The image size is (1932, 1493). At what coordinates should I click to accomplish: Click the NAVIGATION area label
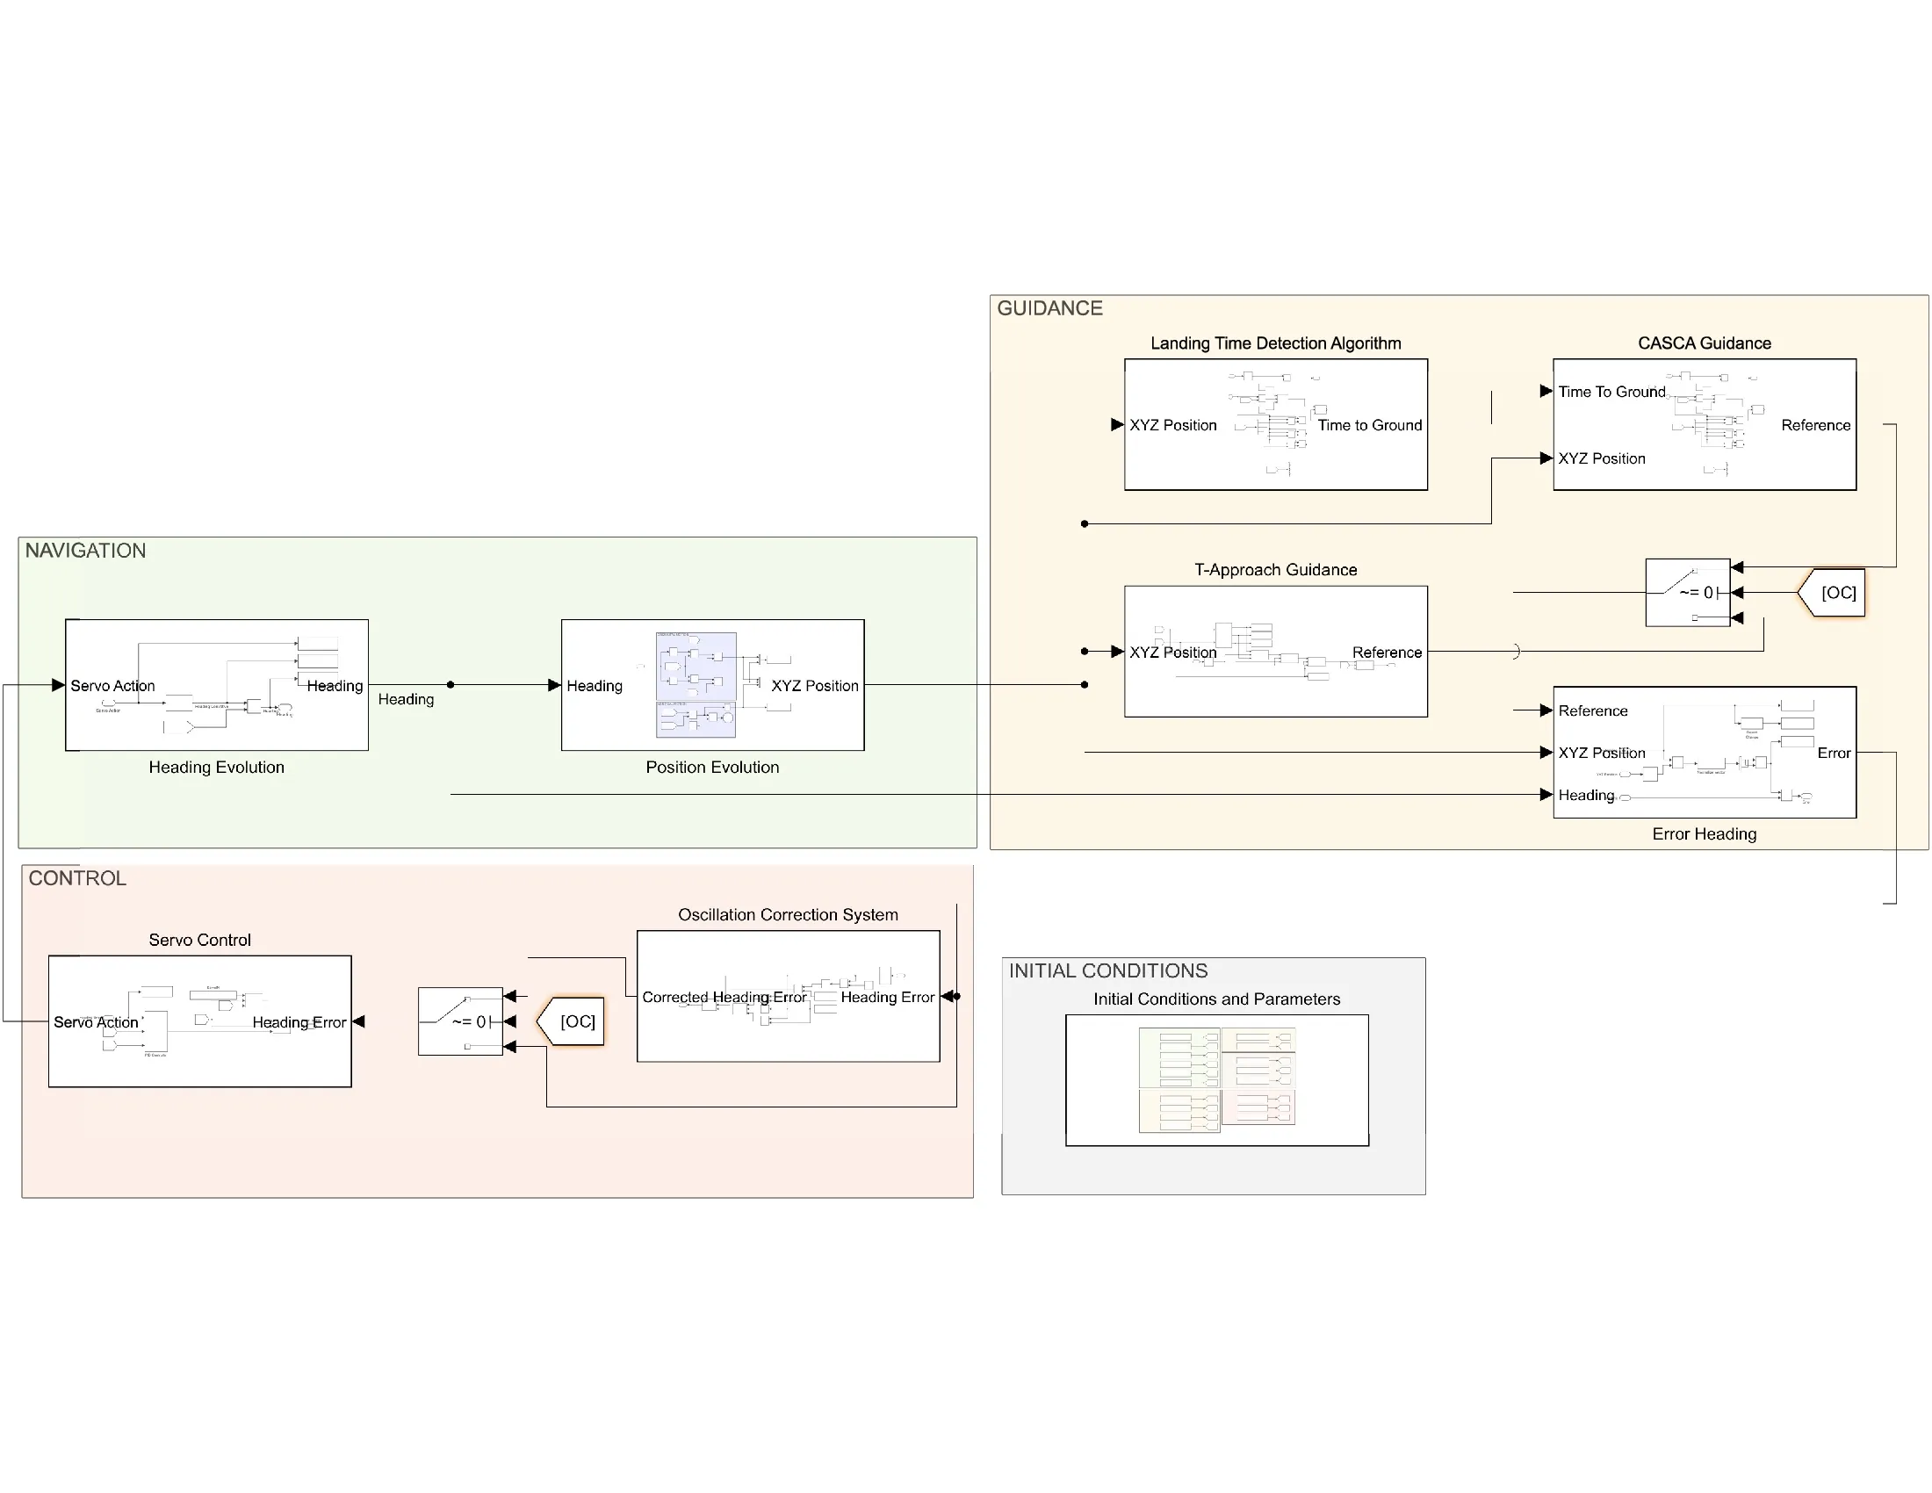(x=85, y=550)
